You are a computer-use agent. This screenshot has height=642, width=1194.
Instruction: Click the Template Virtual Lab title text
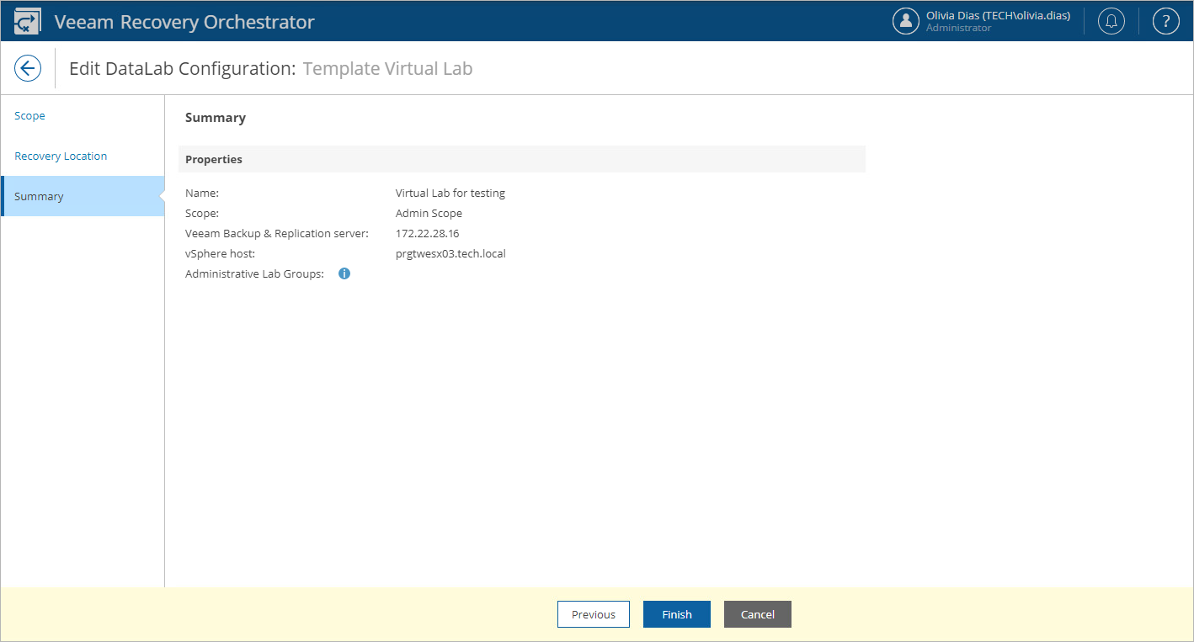(387, 68)
